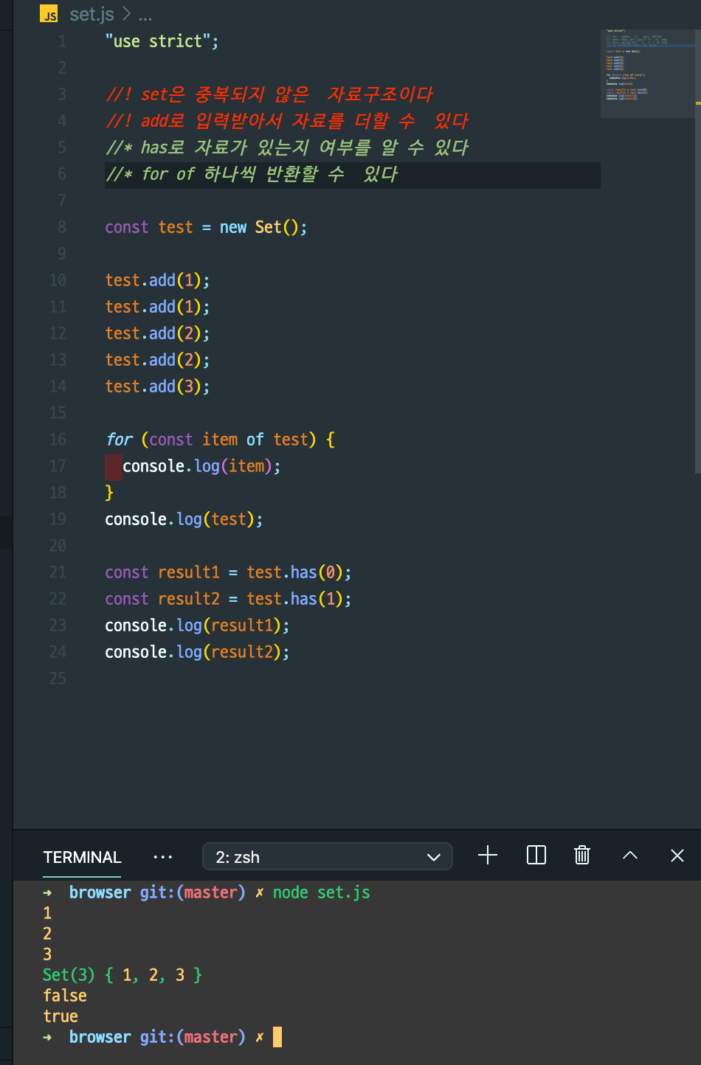
Task: Click the "use strict" line
Action: coord(162,41)
